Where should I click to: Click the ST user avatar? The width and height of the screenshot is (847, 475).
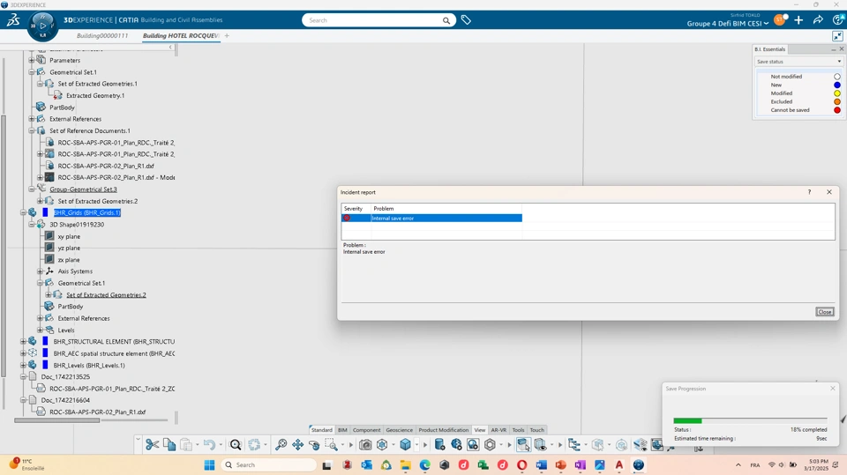779,20
